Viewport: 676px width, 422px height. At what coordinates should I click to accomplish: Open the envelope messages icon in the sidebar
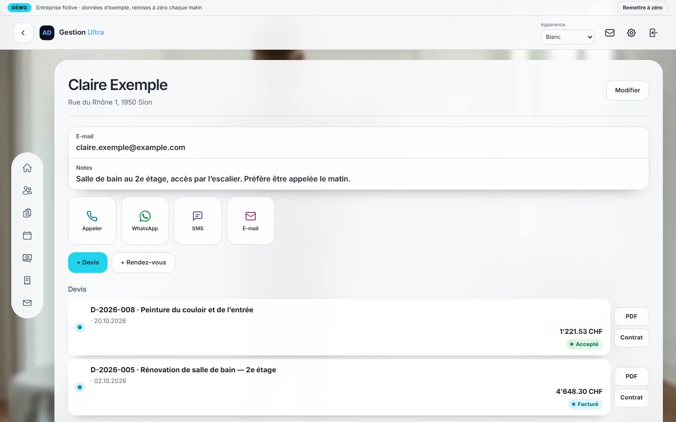tap(27, 303)
